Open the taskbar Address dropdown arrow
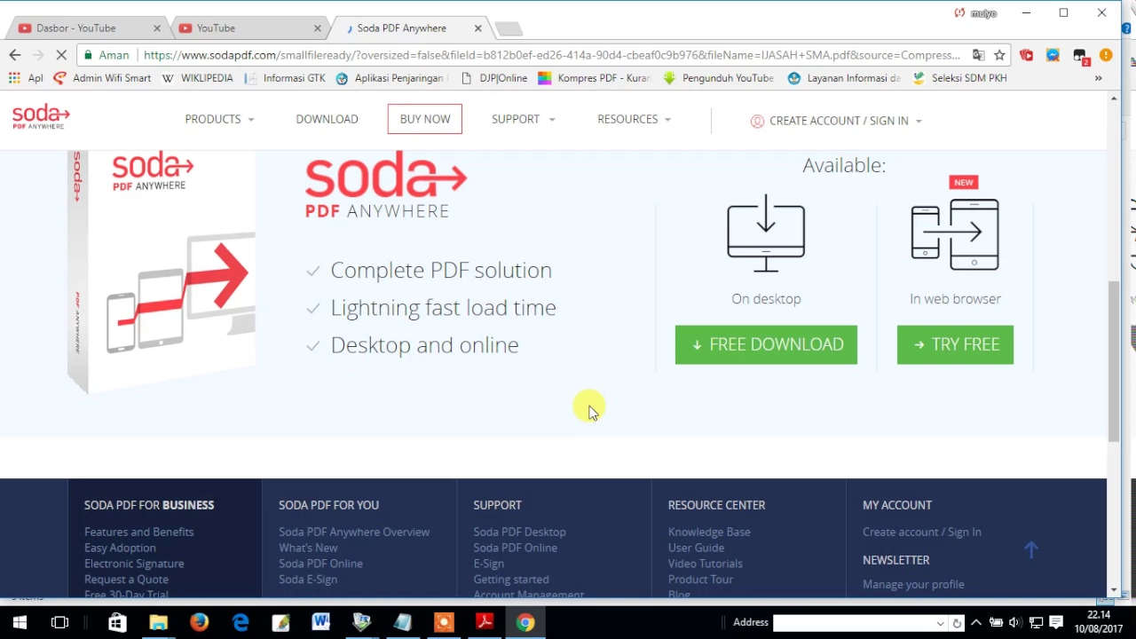 click(940, 623)
